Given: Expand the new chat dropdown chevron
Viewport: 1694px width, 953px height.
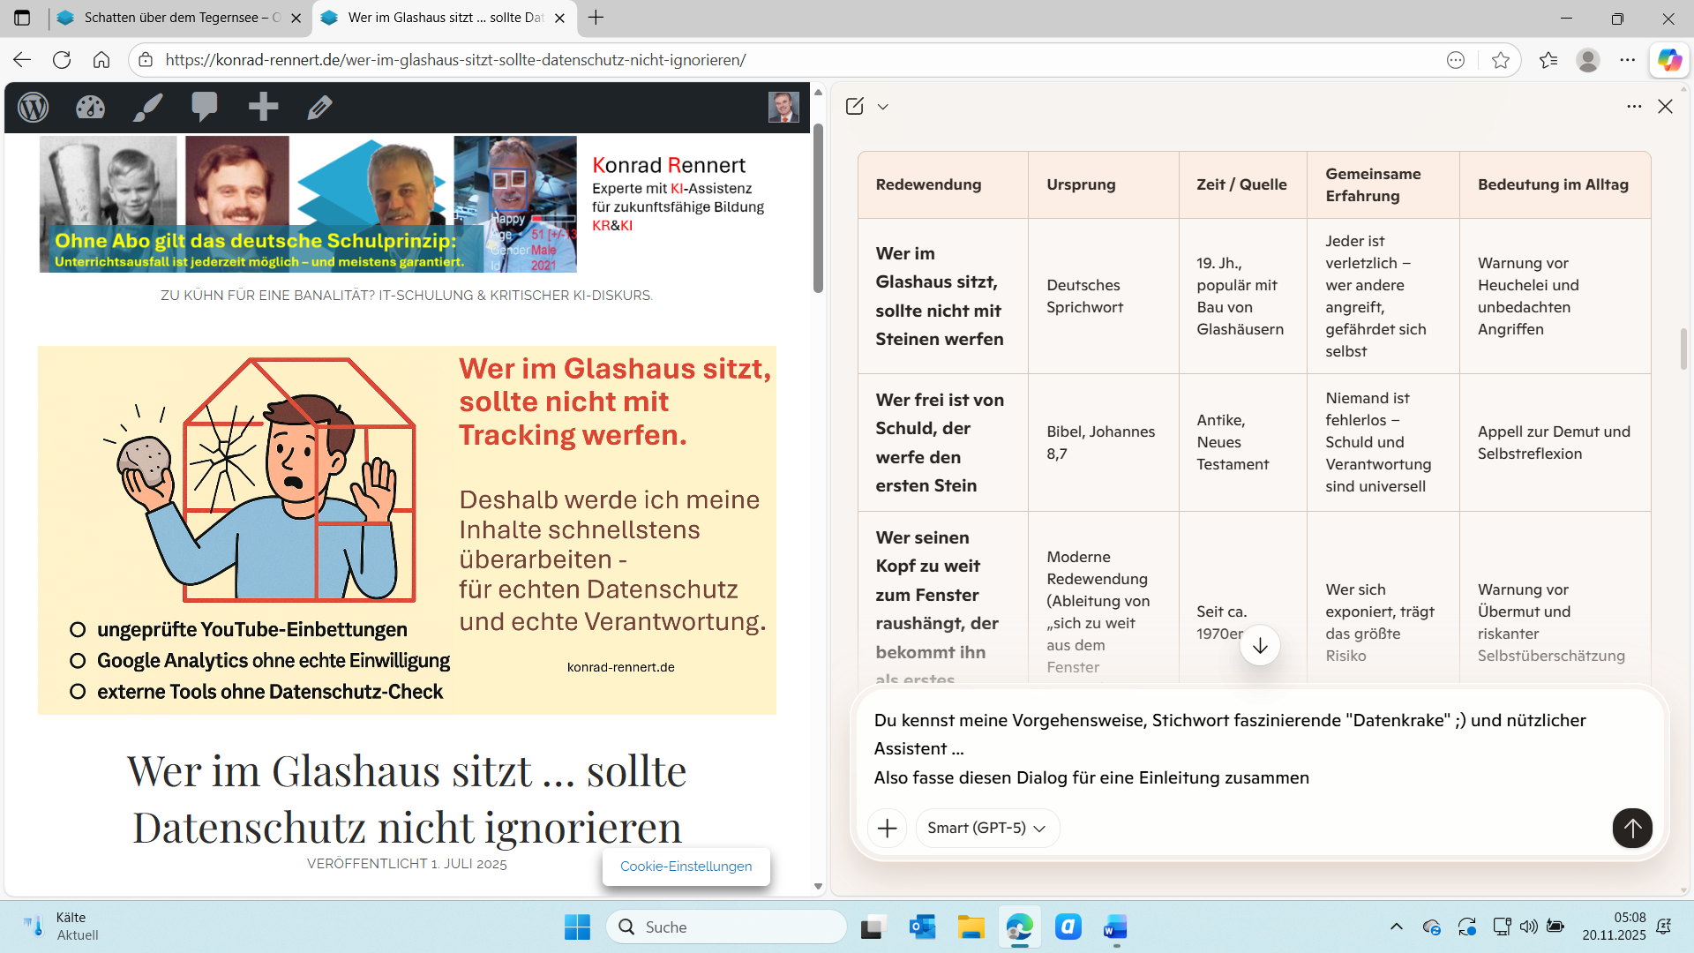Looking at the screenshot, I should [883, 107].
